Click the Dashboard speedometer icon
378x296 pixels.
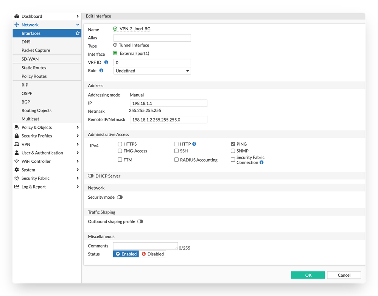[x=17, y=16]
